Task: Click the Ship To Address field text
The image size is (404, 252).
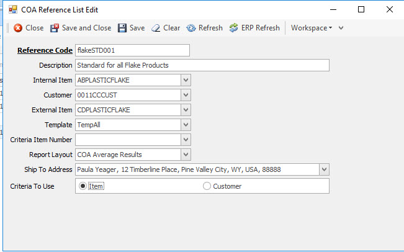Action: [179, 169]
